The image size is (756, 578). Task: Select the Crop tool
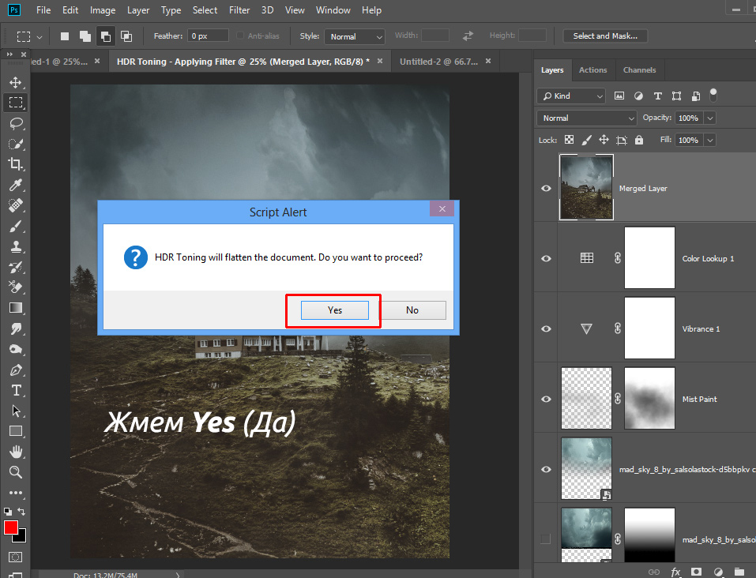(x=16, y=164)
